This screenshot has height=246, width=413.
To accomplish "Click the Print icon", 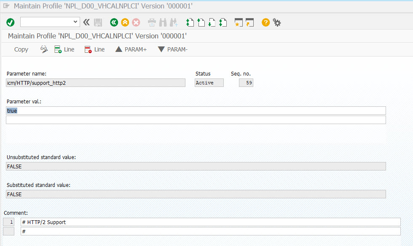I will 151,22.
